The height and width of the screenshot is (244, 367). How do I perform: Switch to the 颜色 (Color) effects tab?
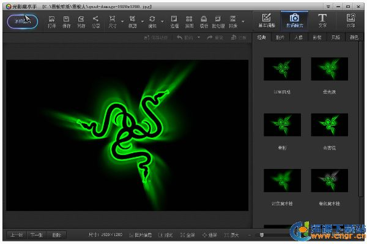pyautogui.click(x=353, y=38)
